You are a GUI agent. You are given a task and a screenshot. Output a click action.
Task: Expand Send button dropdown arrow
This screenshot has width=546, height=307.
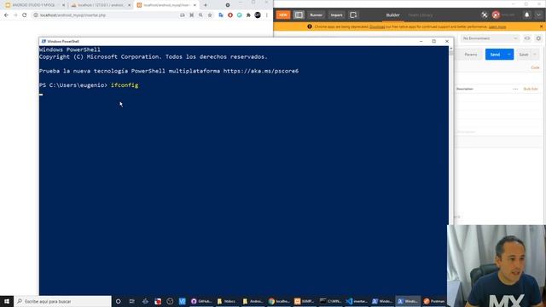click(x=509, y=55)
